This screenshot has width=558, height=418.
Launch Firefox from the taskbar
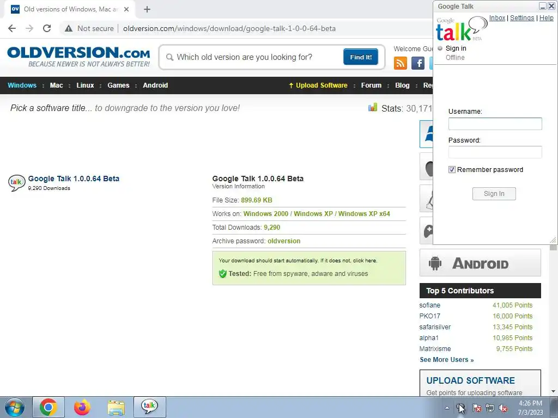[x=82, y=407]
